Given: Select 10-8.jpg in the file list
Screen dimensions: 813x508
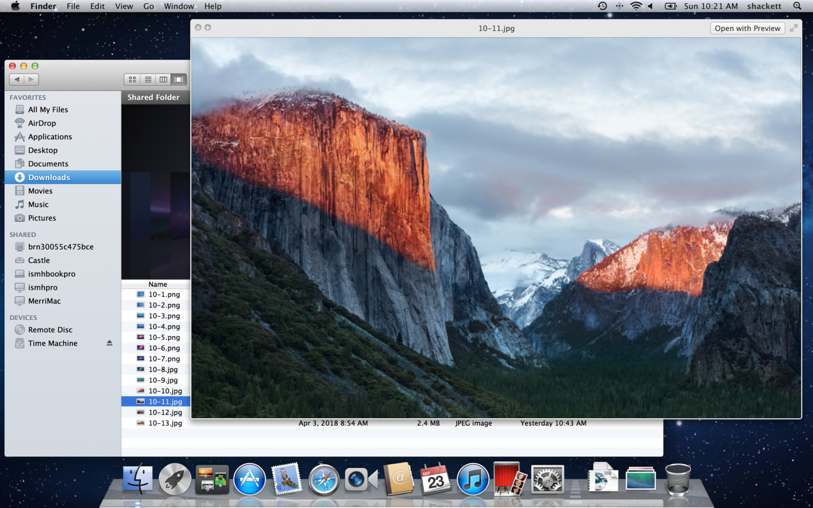Looking at the screenshot, I should [163, 369].
